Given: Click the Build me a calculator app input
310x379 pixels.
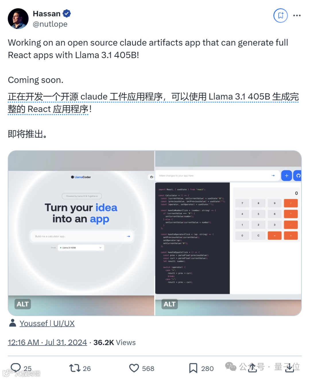Looking at the screenshot, I should coord(82,237).
